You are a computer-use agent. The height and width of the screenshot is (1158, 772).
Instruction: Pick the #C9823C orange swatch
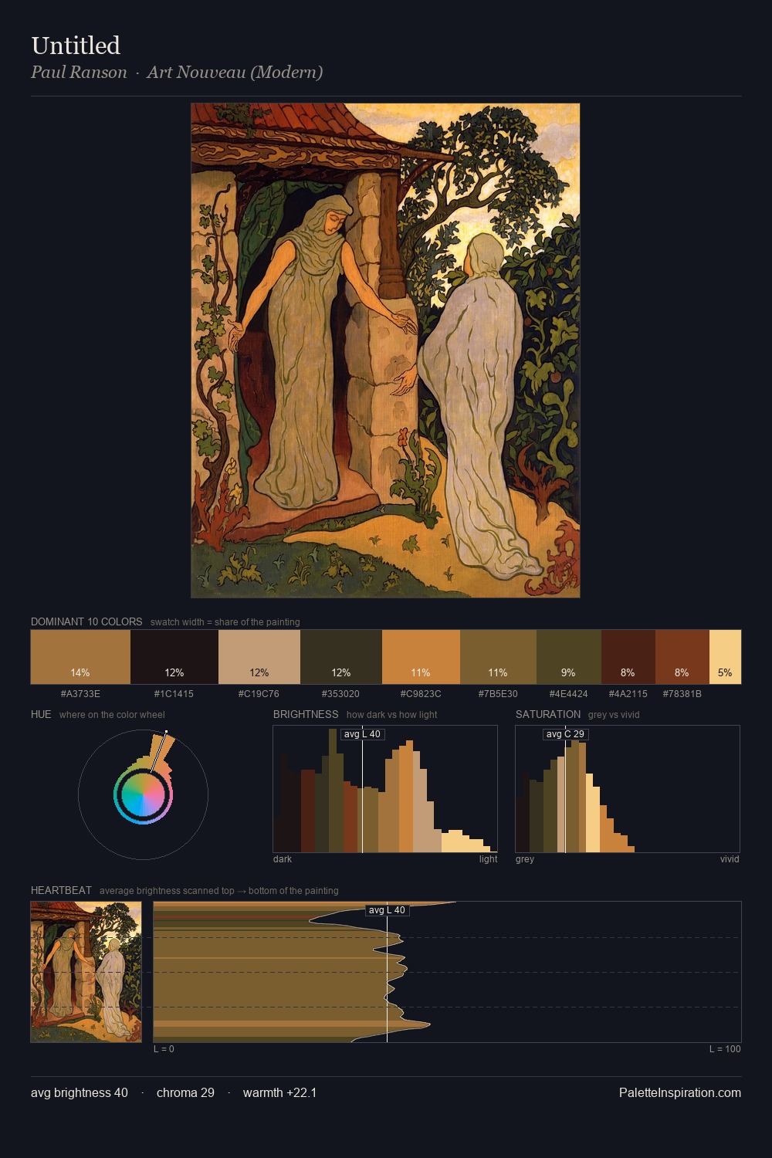[421, 657]
